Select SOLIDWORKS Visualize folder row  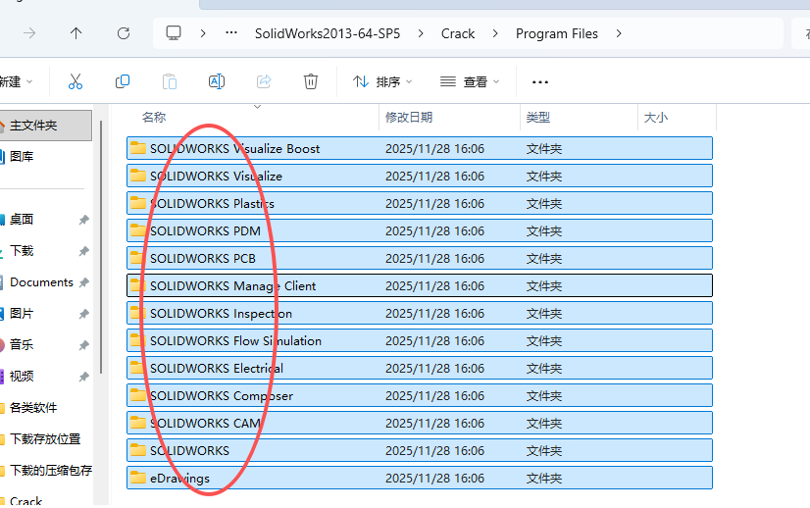(x=420, y=176)
